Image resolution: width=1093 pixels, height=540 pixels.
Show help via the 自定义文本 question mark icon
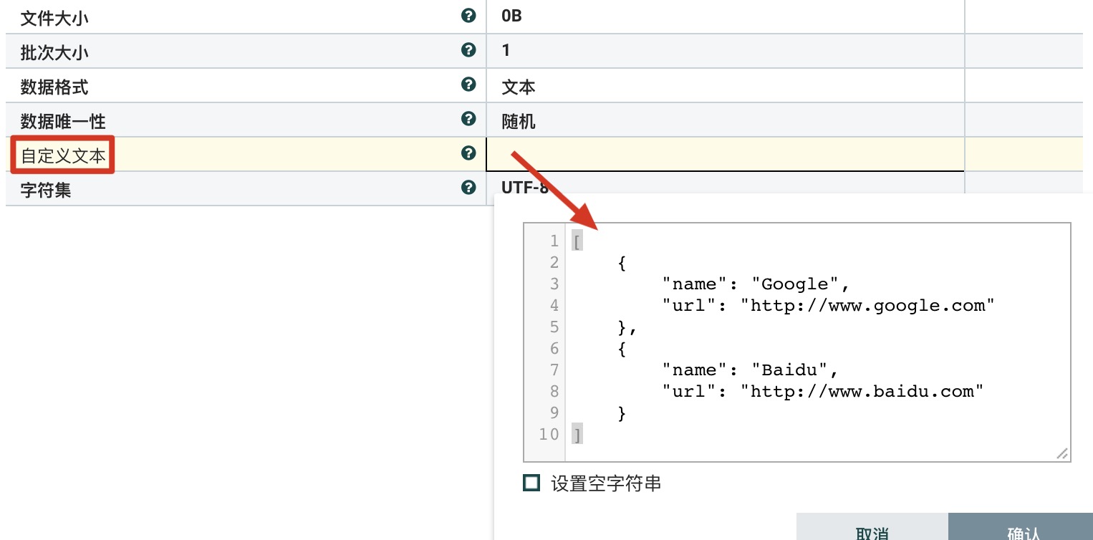click(468, 153)
